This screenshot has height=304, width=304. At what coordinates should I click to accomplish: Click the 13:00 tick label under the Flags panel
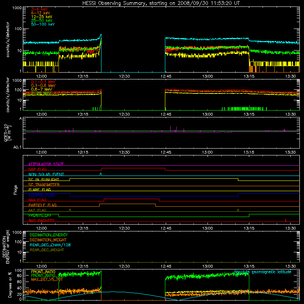pos(207,228)
